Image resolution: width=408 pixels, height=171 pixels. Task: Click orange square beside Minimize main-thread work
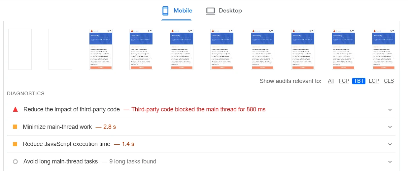15,127
